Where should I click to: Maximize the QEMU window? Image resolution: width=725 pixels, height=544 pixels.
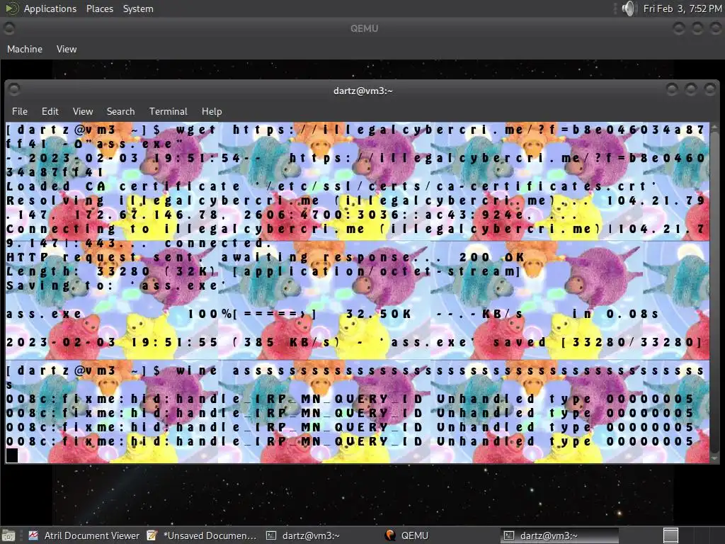697,28
